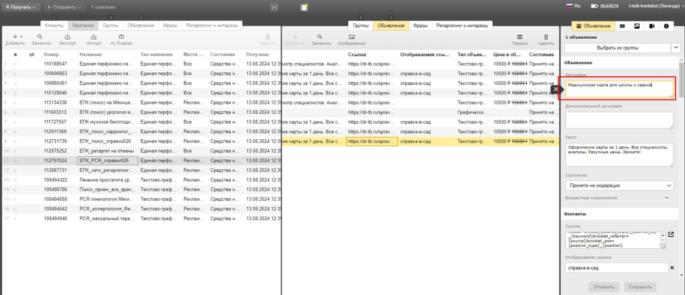Open ad preview with 'Превью' icon
The height and width of the screenshot is (295, 685).
(x=520, y=37)
